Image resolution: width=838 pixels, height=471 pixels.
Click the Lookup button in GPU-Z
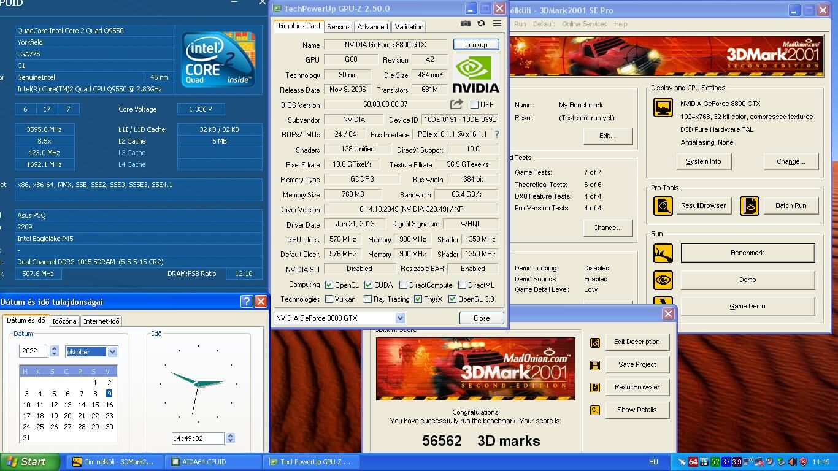pyautogui.click(x=476, y=44)
